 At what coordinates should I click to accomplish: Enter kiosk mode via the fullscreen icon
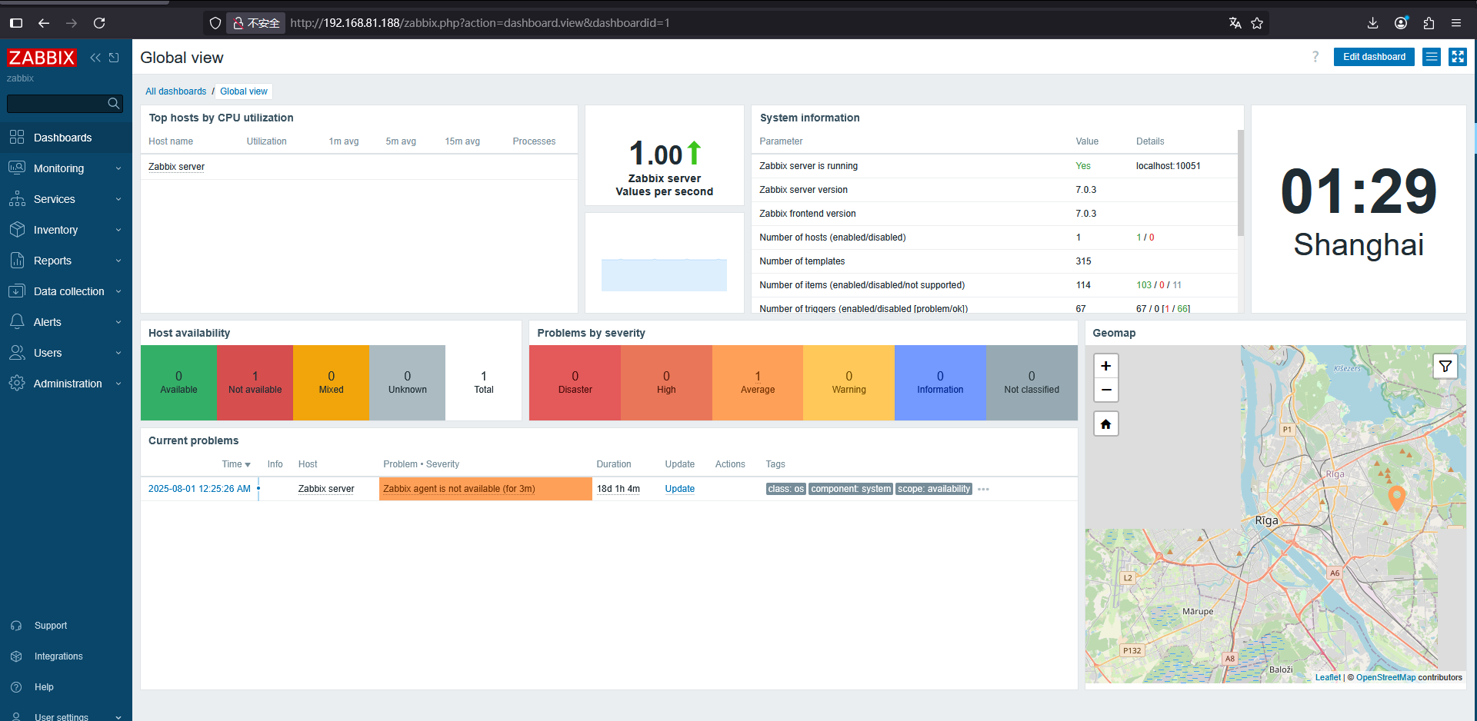tap(1459, 57)
